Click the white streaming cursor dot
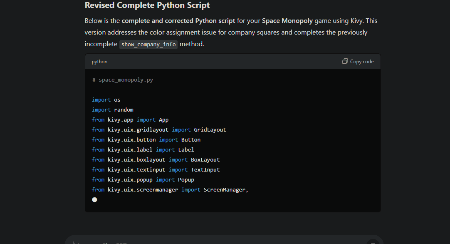 (x=94, y=200)
